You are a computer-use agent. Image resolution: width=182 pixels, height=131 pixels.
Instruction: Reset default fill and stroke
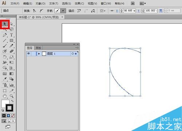tap(3, 110)
